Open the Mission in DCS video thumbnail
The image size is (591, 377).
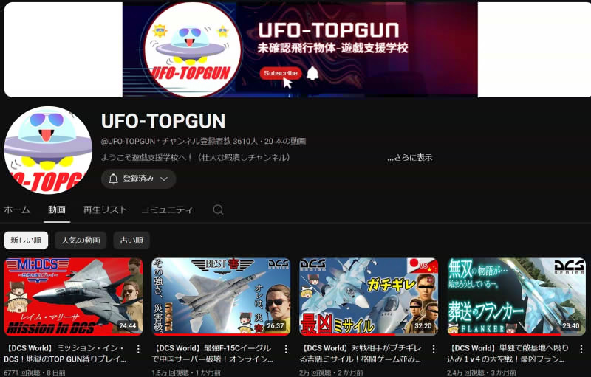[x=73, y=297]
